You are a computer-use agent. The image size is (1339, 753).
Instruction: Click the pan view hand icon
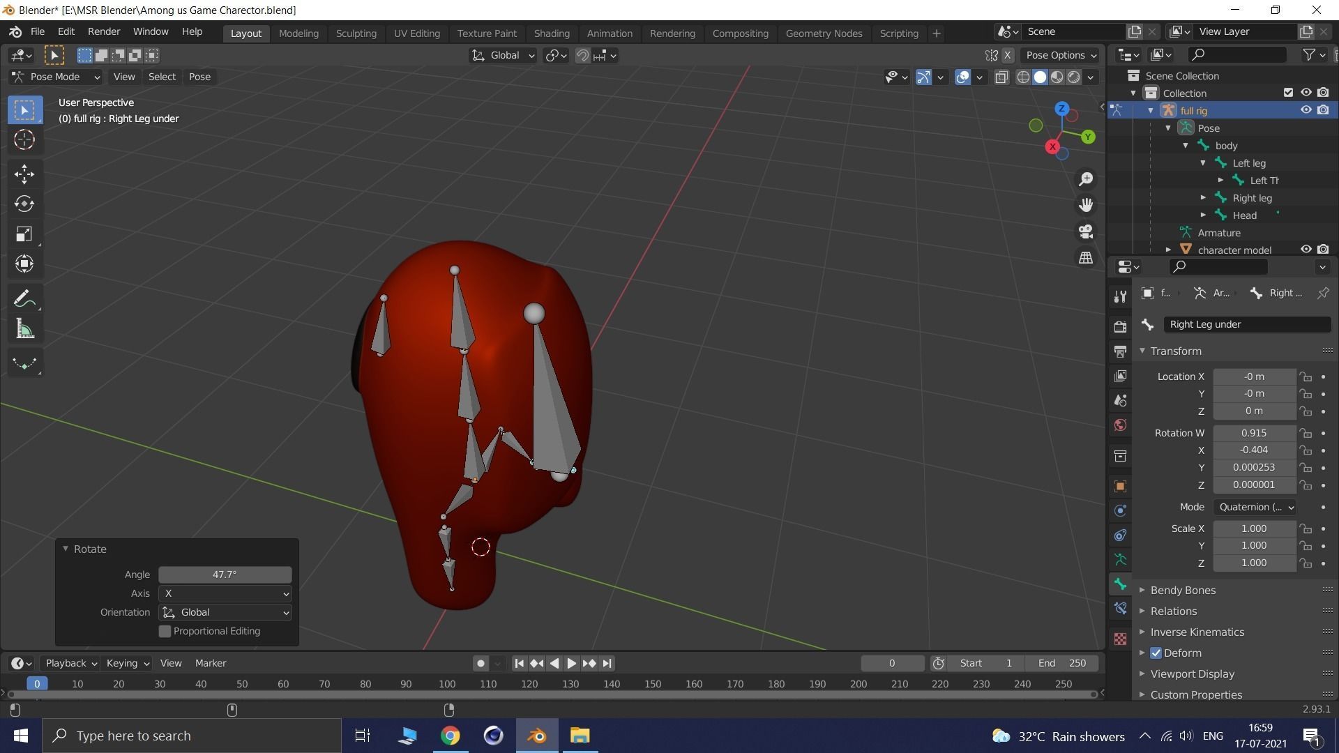[x=1086, y=205]
